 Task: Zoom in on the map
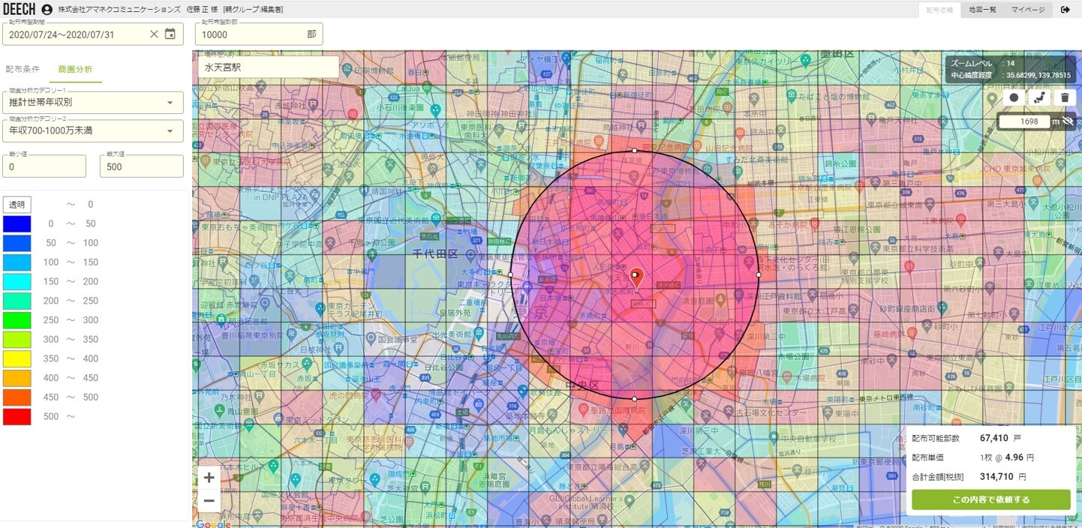(x=209, y=478)
